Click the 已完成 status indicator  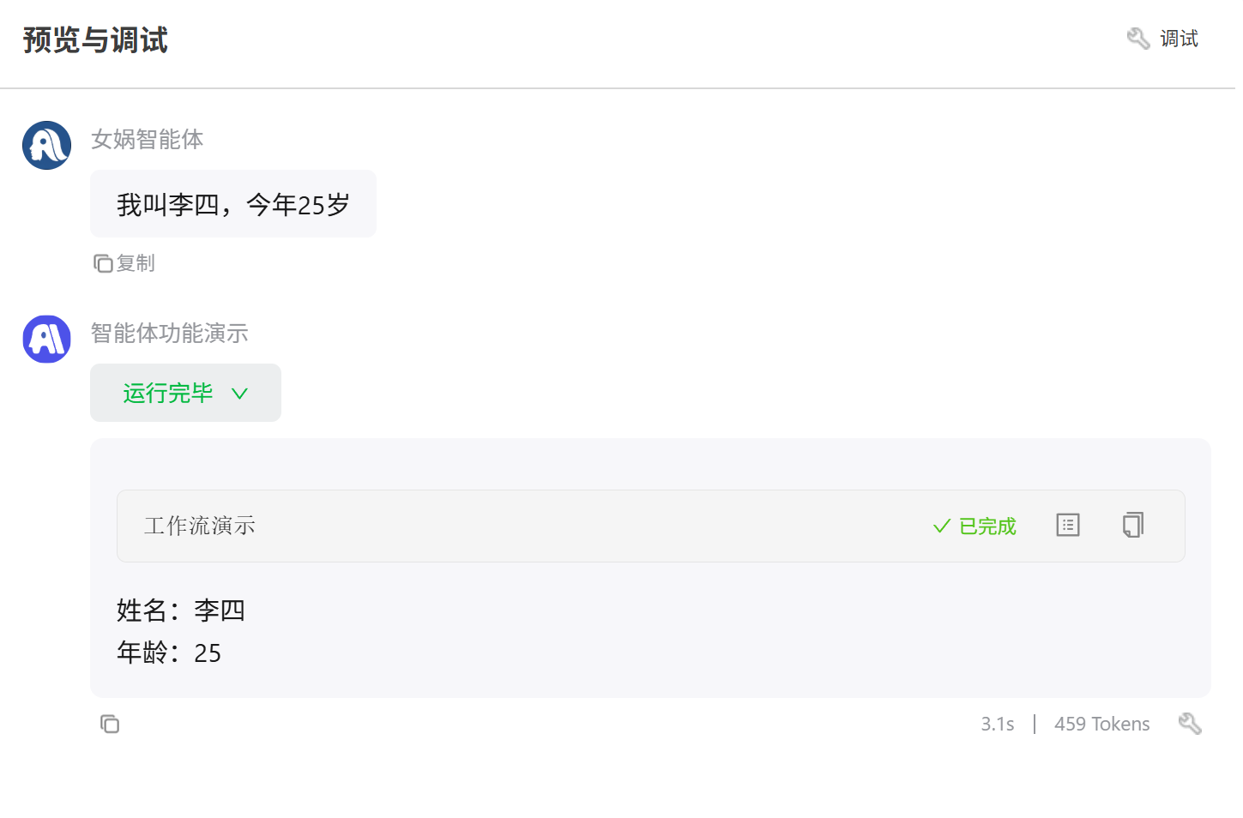(x=974, y=526)
